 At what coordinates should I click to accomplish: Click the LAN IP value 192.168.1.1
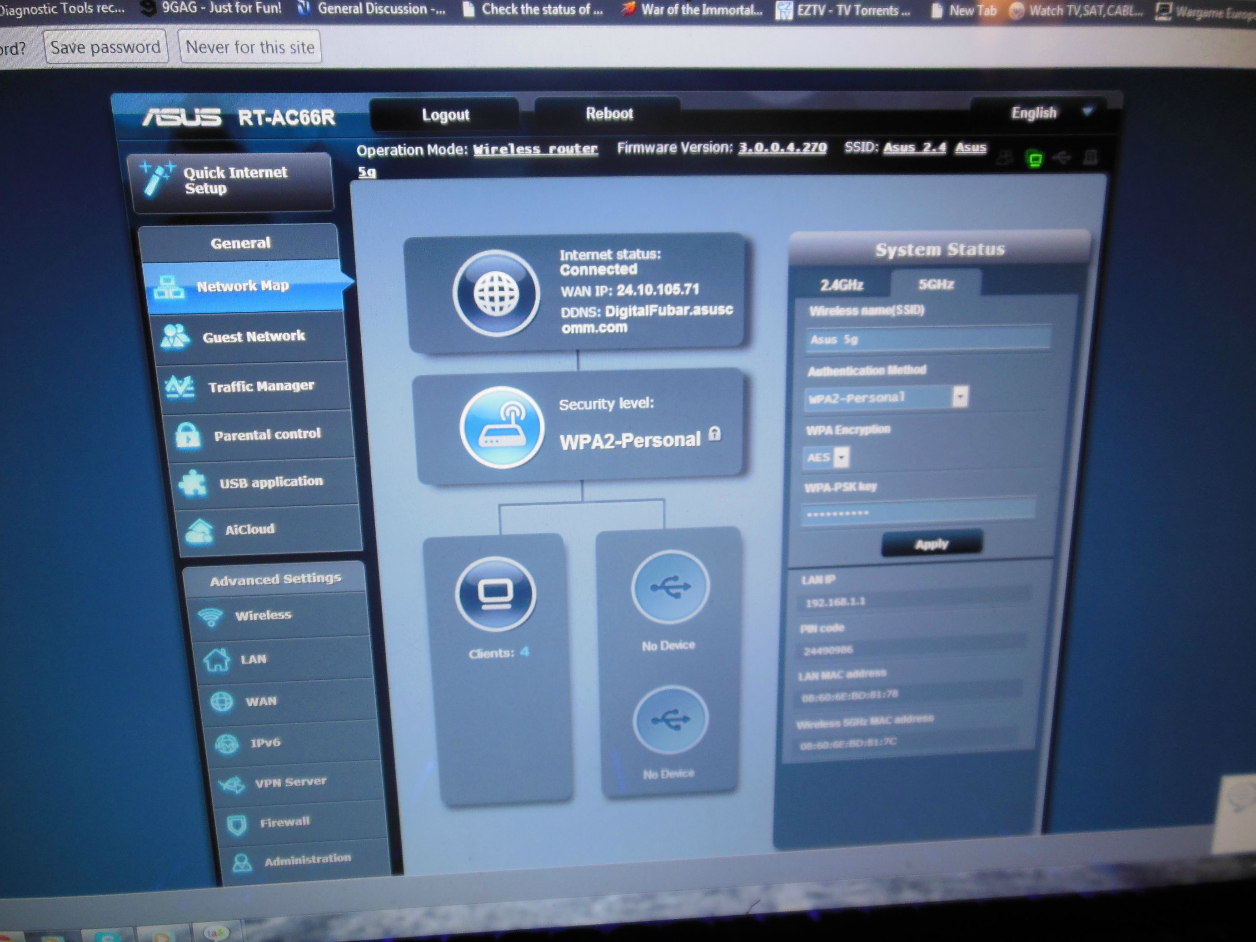[835, 602]
